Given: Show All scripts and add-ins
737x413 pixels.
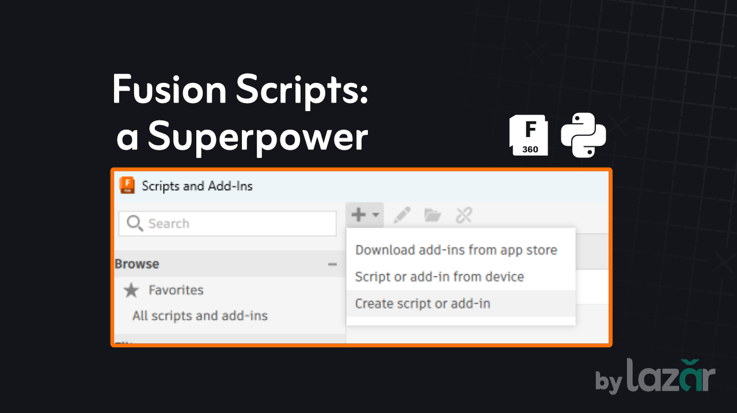Looking at the screenshot, I should pos(200,316).
